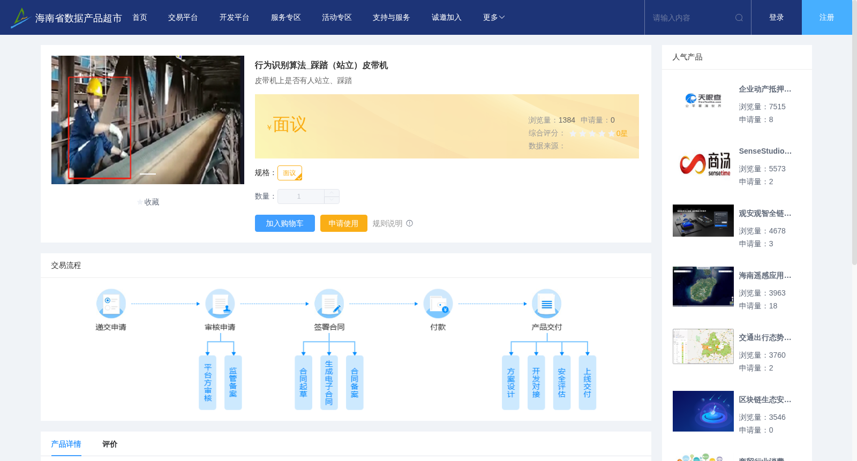Open the 区块链生态安 thumbnail
The width and height of the screenshot is (857, 461).
[x=703, y=411]
